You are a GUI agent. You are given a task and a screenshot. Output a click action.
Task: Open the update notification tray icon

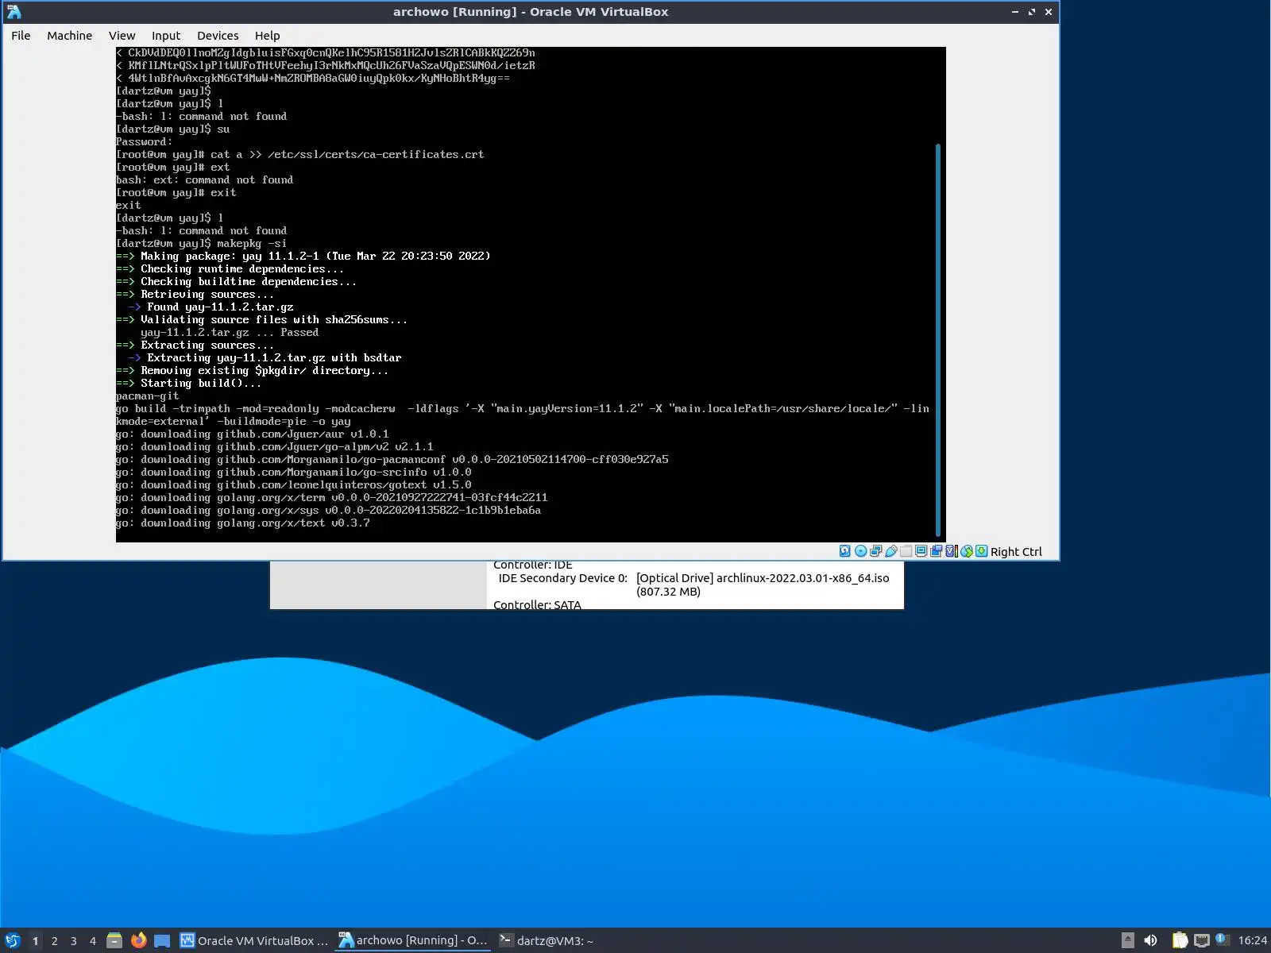pos(1222,939)
